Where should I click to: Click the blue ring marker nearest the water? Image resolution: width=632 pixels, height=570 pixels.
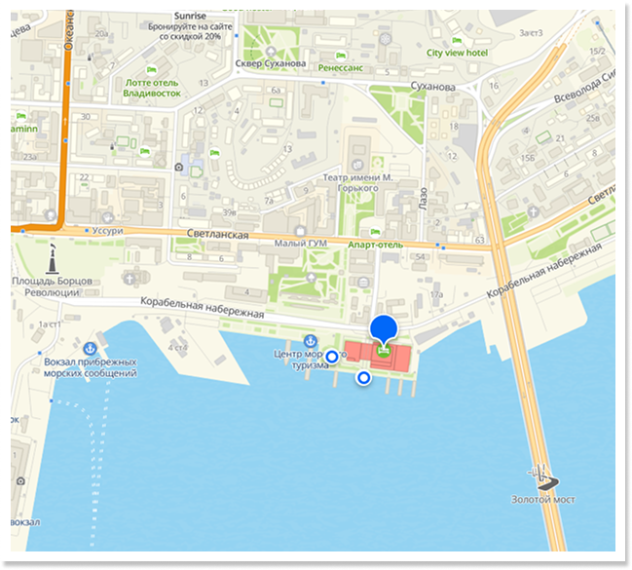coord(363,378)
